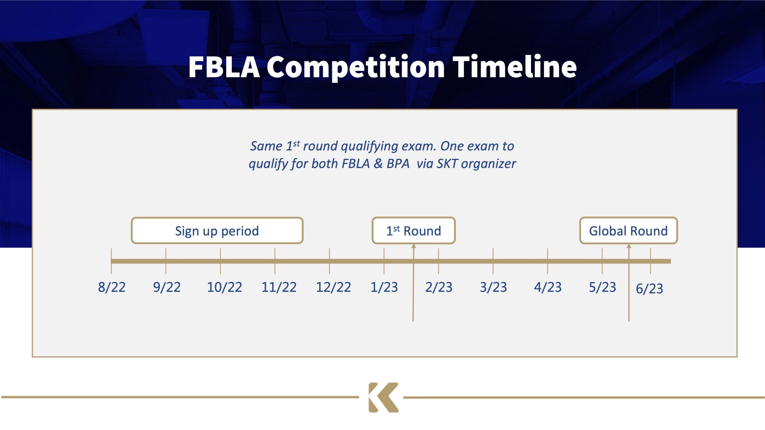Click the 8/22 timeline date label
This screenshot has height=430, width=765.
point(112,287)
